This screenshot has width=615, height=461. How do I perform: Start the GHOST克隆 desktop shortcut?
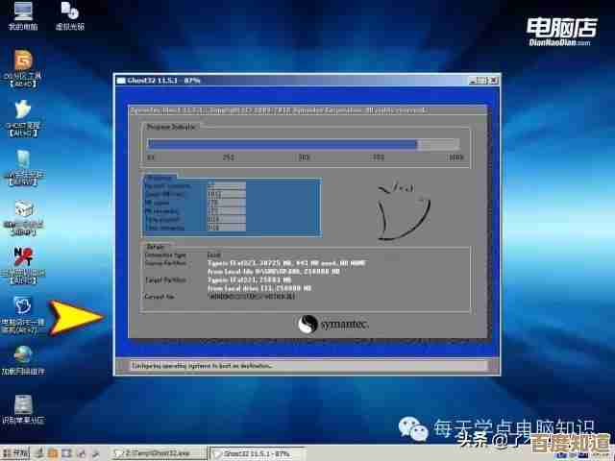(21, 110)
